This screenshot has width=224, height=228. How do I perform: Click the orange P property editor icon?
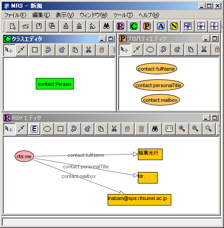point(147,26)
